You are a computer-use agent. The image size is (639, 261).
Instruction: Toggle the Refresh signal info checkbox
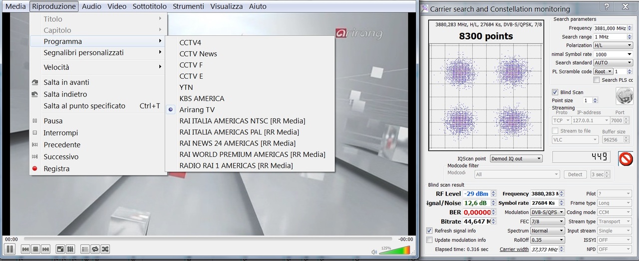tap(429, 231)
